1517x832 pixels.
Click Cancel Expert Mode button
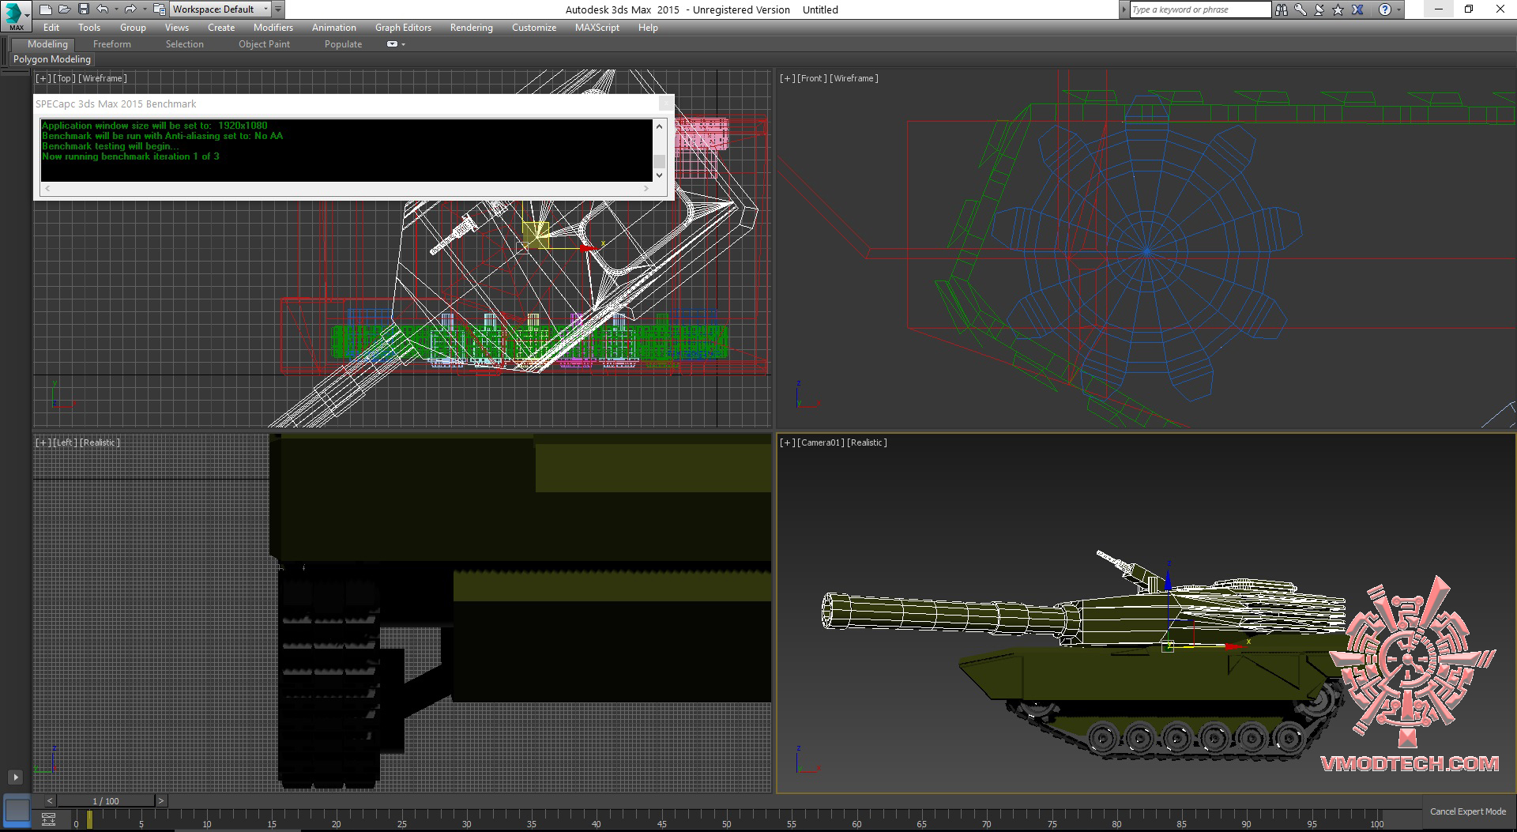pos(1467,811)
